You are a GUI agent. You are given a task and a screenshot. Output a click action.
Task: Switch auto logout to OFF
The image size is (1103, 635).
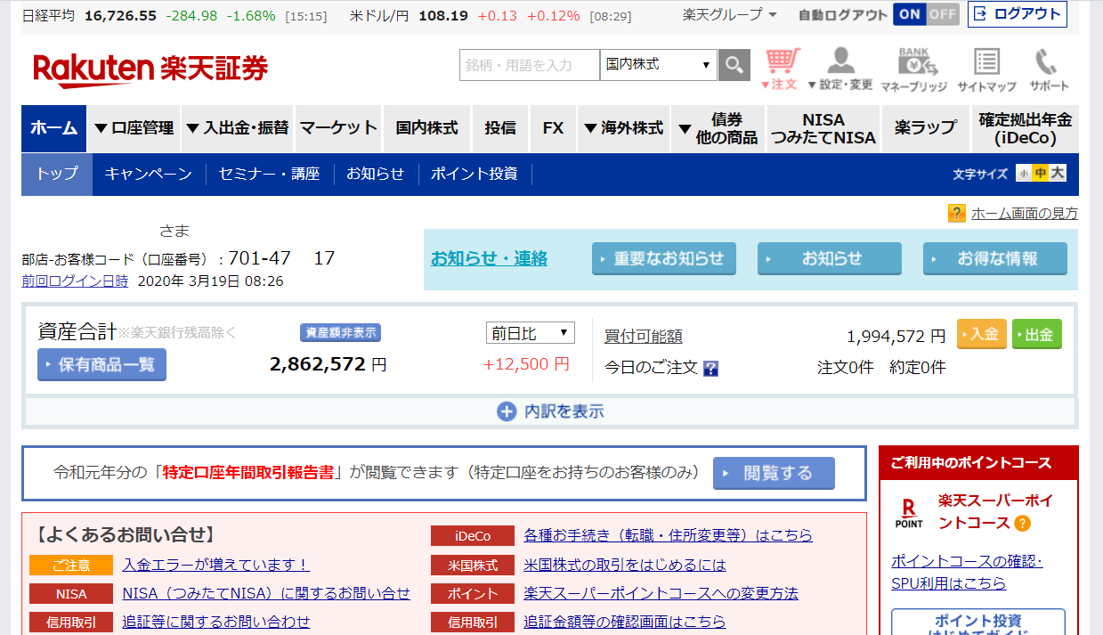942,14
